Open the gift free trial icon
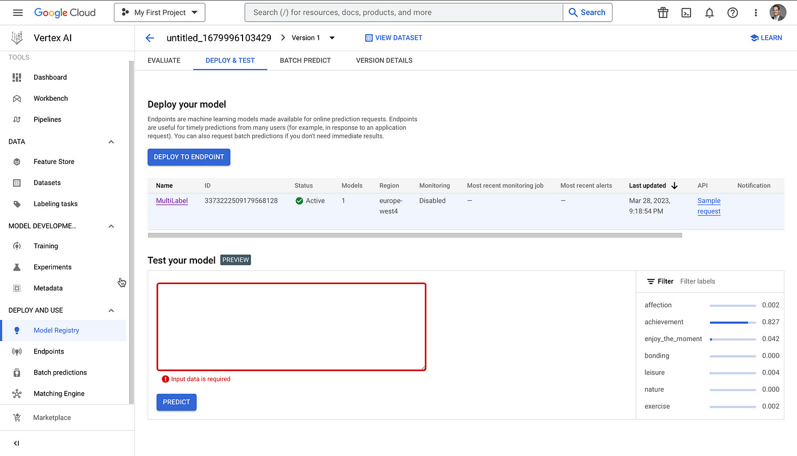The image size is (797, 456). tap(663, 13)
